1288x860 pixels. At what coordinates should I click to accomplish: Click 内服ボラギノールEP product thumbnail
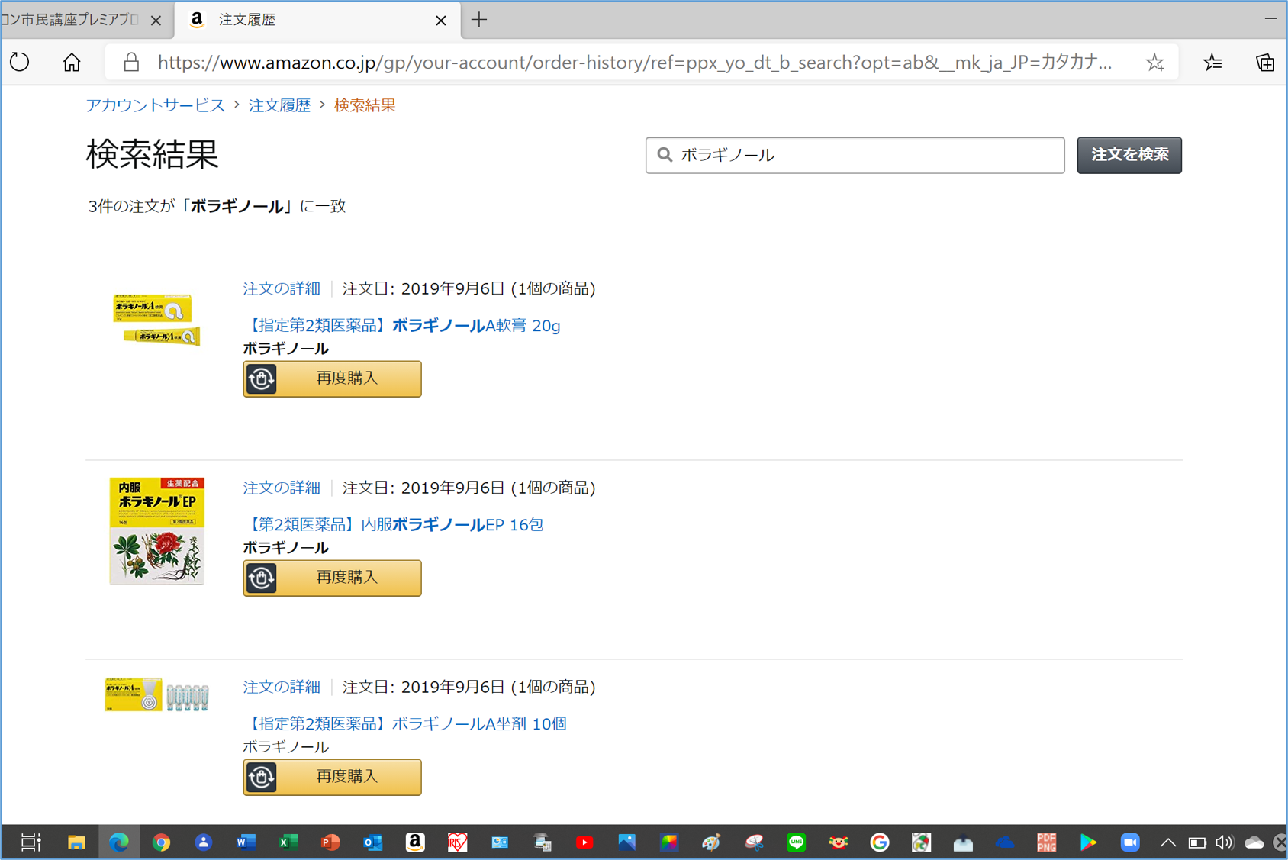coord(157,531)
